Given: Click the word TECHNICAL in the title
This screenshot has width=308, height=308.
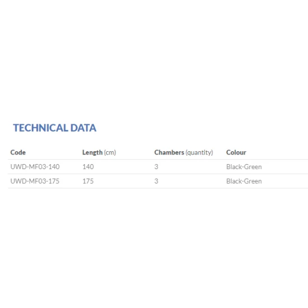Looking at the screenshot, I should pos(41,128).
